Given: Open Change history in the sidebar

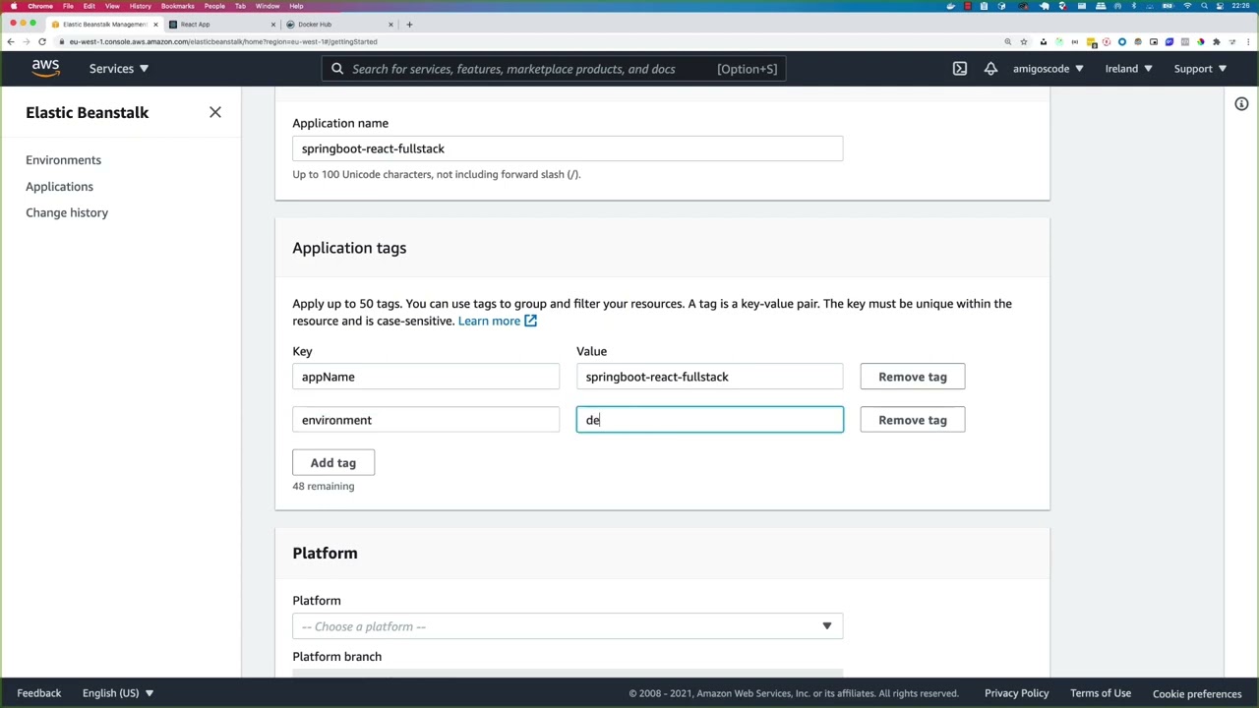Looking at the screenshot, I should 67,212.
